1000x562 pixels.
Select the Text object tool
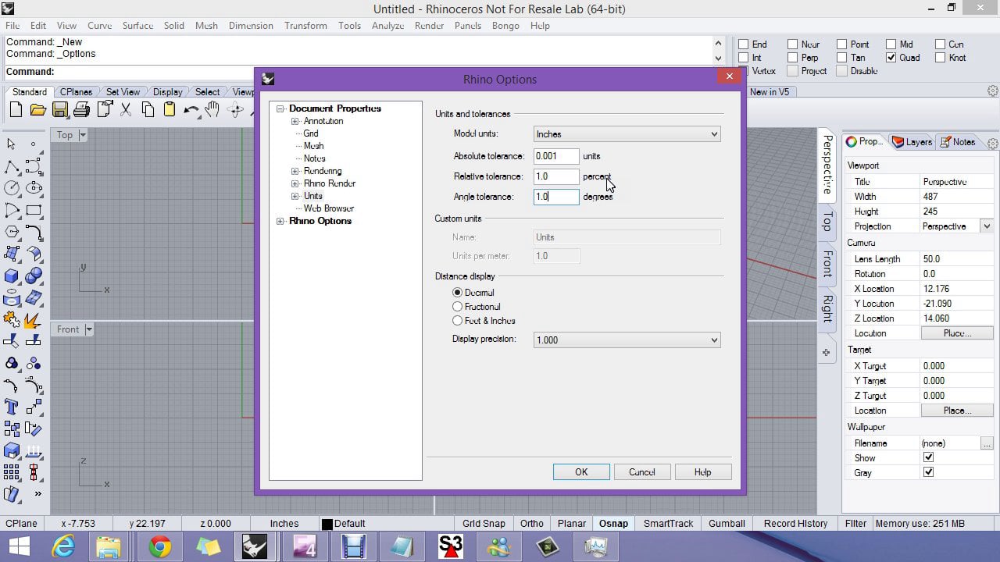click(x=12, y=407)
